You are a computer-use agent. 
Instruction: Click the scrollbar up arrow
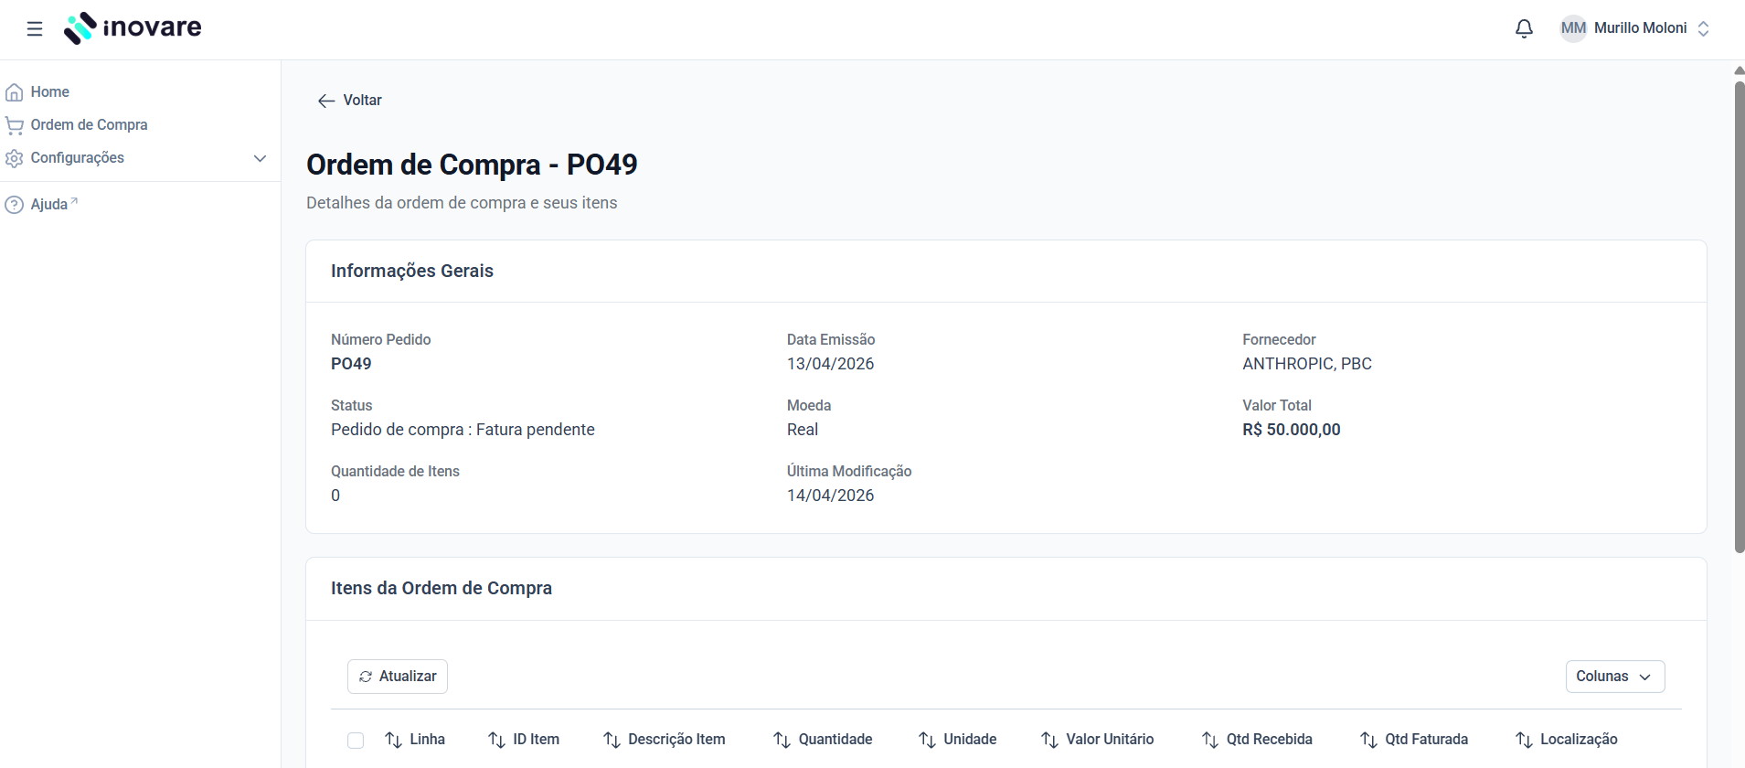[1740, 70]
